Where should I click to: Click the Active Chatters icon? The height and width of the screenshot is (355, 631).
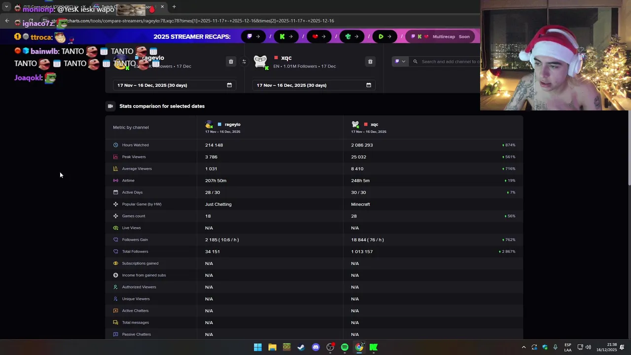point(115,311)
